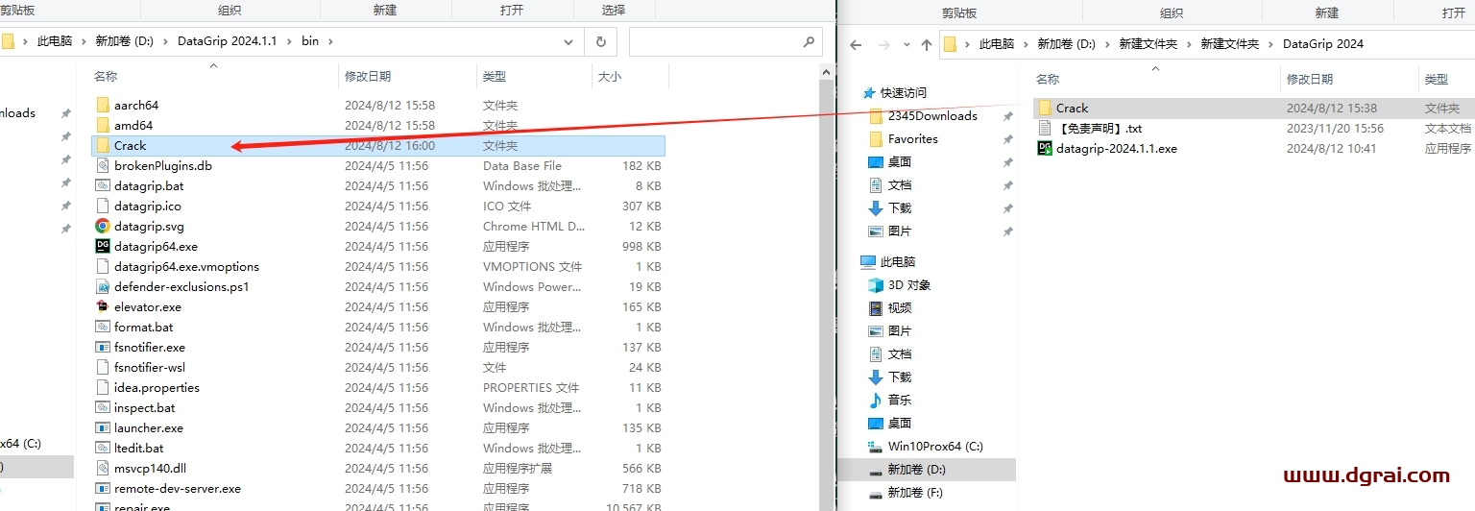Select the msvcp140.dll file name
The height and width of the screenshot is (511, 1475).
coord(150,468)
